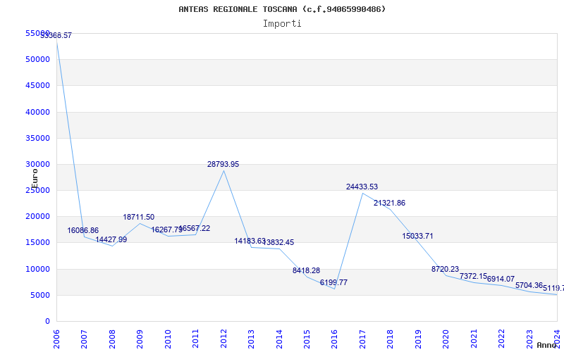Select the 7372.15 data label

coord(473,276)
